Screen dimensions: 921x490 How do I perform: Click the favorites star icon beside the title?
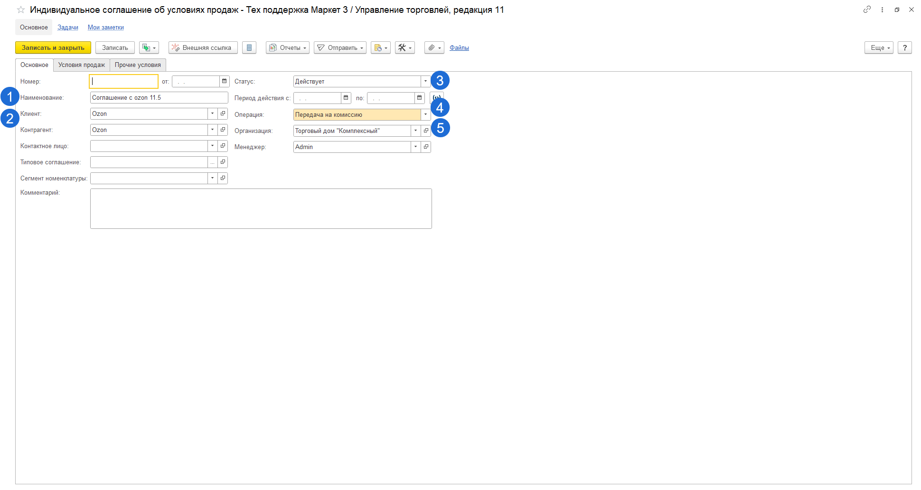pos(21,10)
